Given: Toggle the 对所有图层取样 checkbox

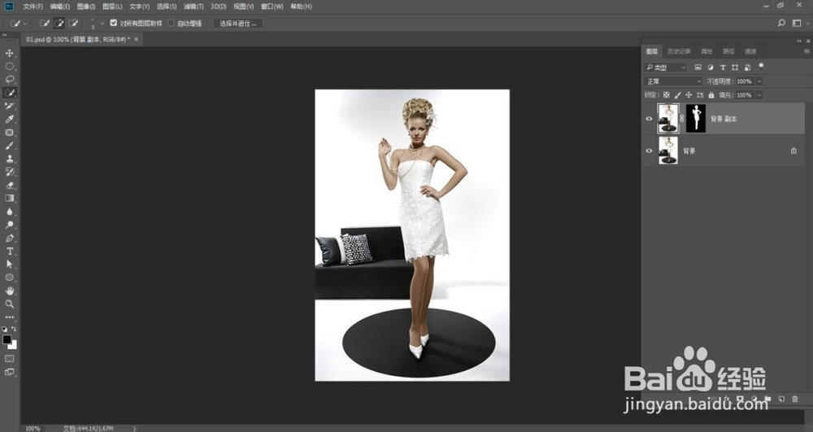Looking at the screenshot, I should coord(114,23).
